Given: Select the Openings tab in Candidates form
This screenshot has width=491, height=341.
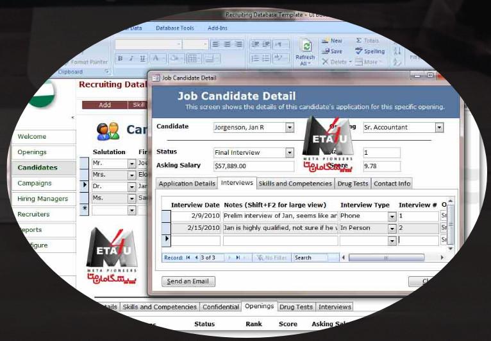Looking at the screenshot, I should [259, 306].
